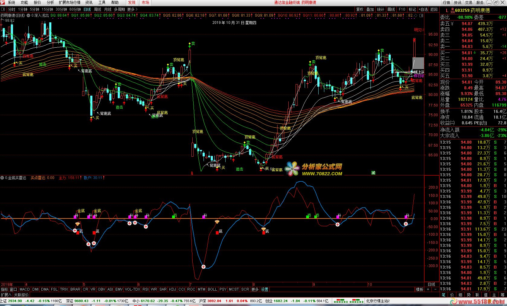Open the 帮助 menu
This screenshot has width=507, height=306.
point(115,2)
